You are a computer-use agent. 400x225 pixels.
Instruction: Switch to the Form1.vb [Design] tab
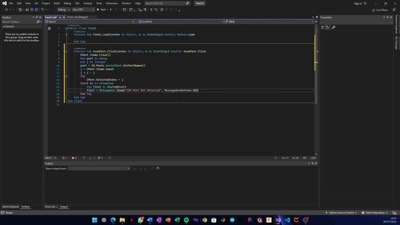click(77, 17)
